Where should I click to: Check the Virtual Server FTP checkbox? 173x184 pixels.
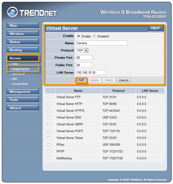48,97
